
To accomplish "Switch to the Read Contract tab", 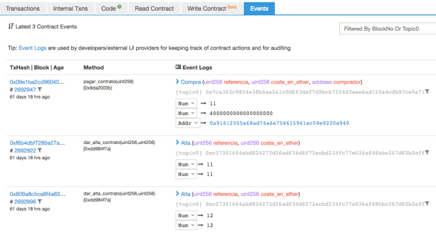I will click(154, 9).
